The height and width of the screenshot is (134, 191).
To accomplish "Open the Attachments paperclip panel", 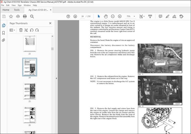I will (x=3, y=40).
